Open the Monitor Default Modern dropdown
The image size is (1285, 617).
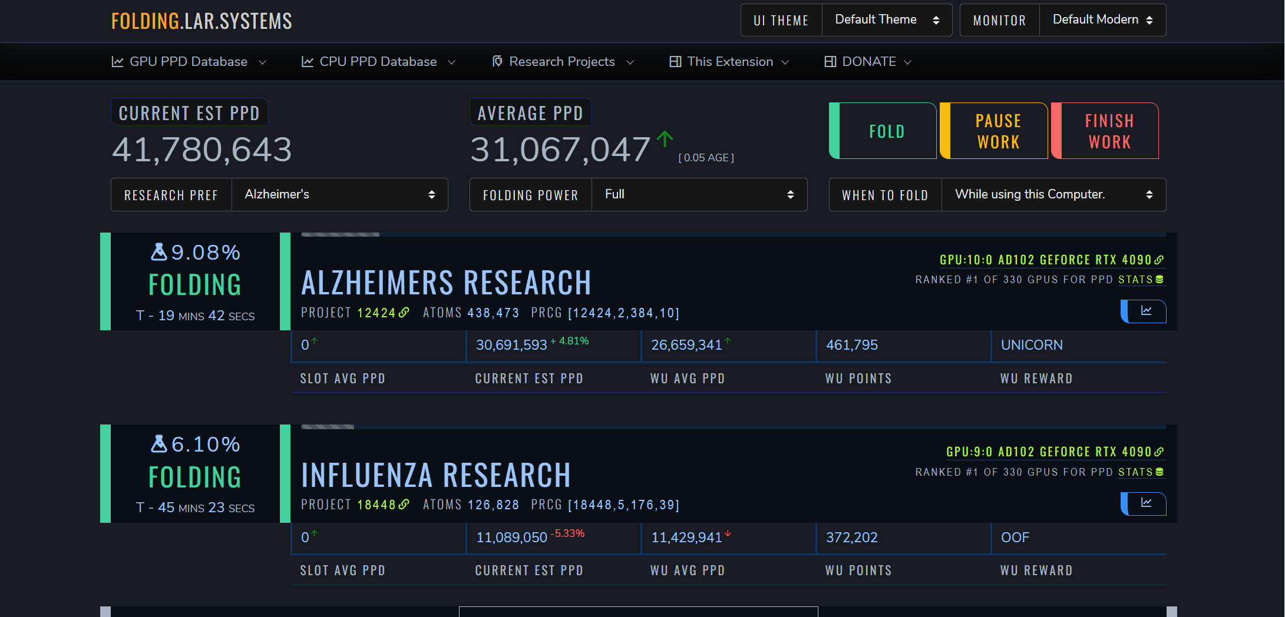click(1102, 20)
